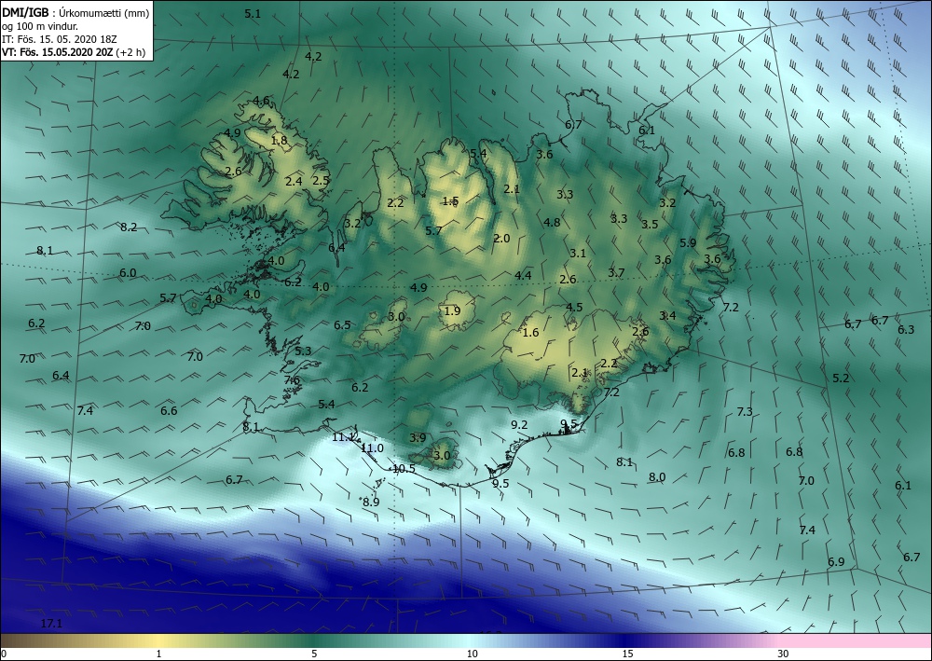This screenshot has width=932, height=661.
Task: Select the 1.8 value on the map
Action: point(279,141)
